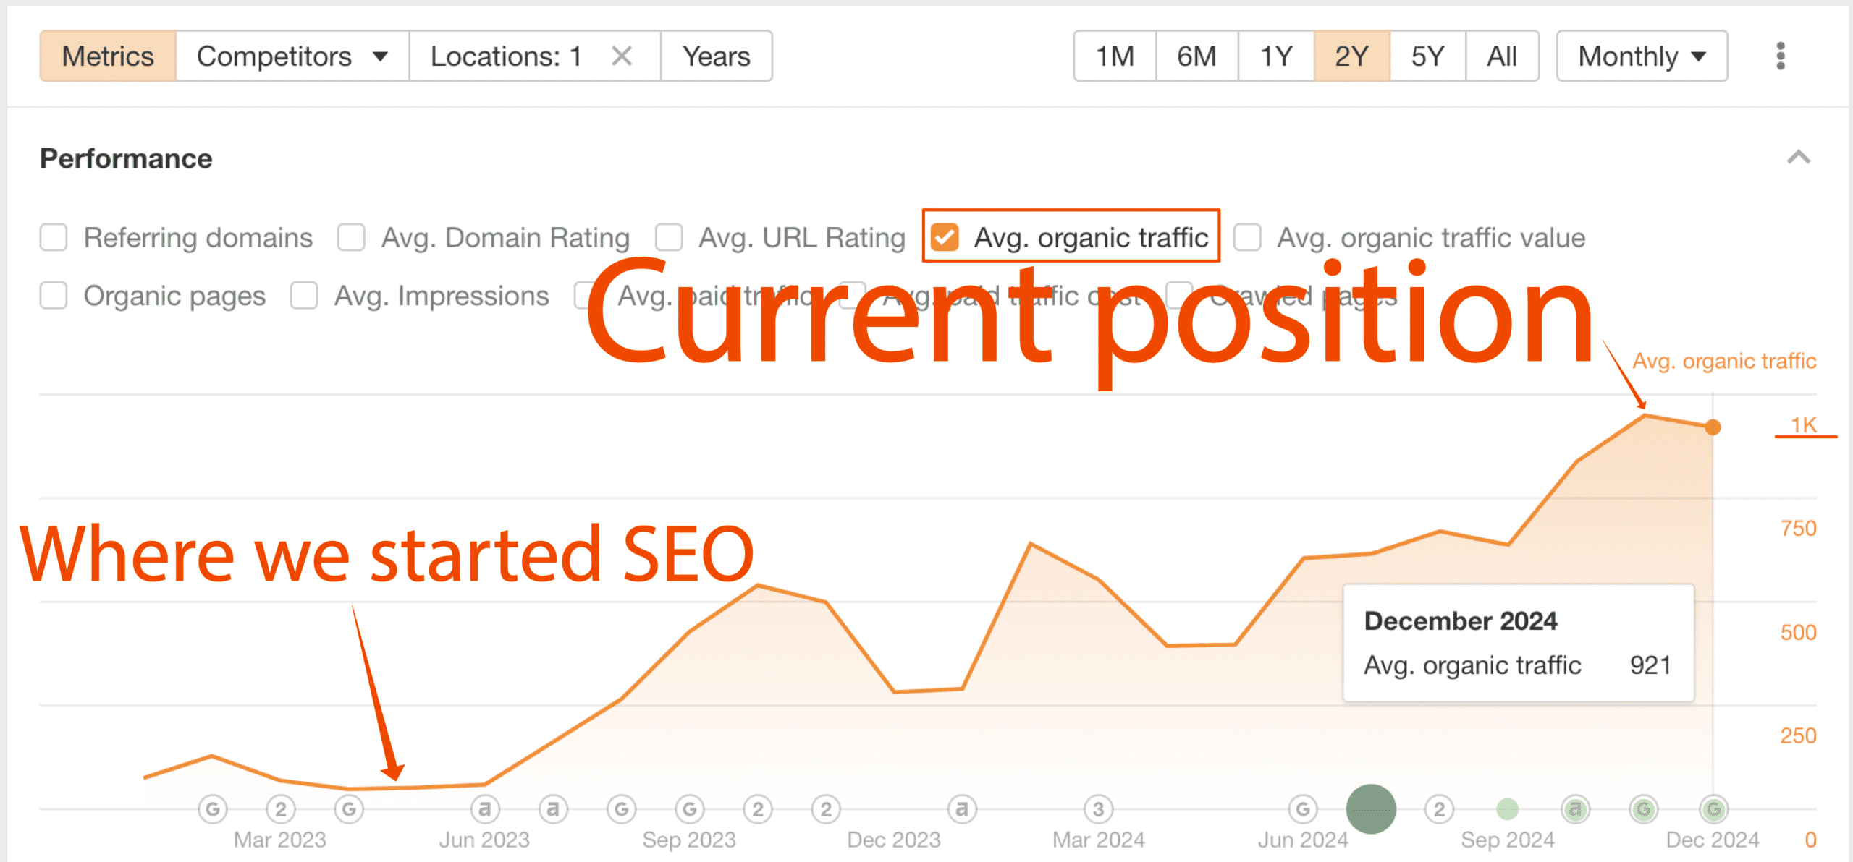This screenshot has height=862, width=1853.
Task: Click the 'a' marker near Dec 2023
Action: pos(962,808)
